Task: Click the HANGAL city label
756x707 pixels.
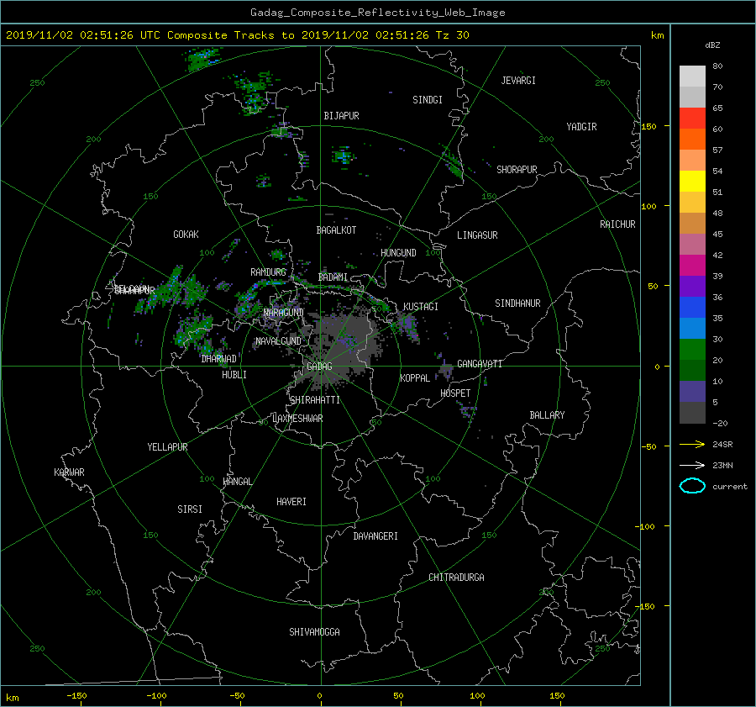Action: point(237,482)
